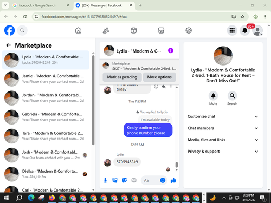Screen dimensions: 271x203
Task: Expand the Privacy & support section
Action: click(223, 152)
